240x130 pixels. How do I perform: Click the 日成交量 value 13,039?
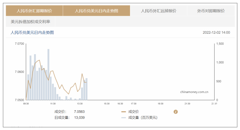tap(79, 118)
